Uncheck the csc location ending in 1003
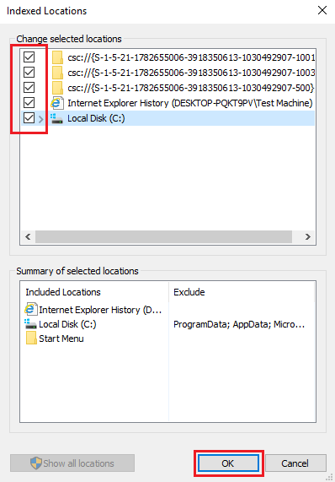This screenshot has height=482, width=335. coord(29,73)
